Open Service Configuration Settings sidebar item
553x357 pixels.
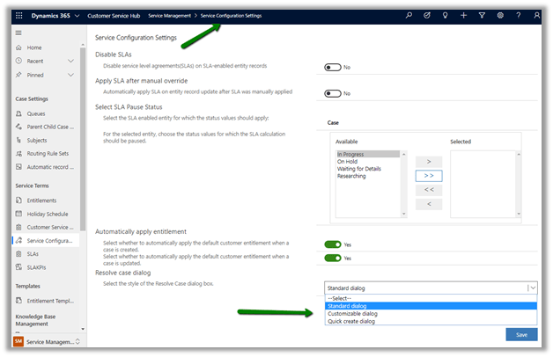coord(46,240)
